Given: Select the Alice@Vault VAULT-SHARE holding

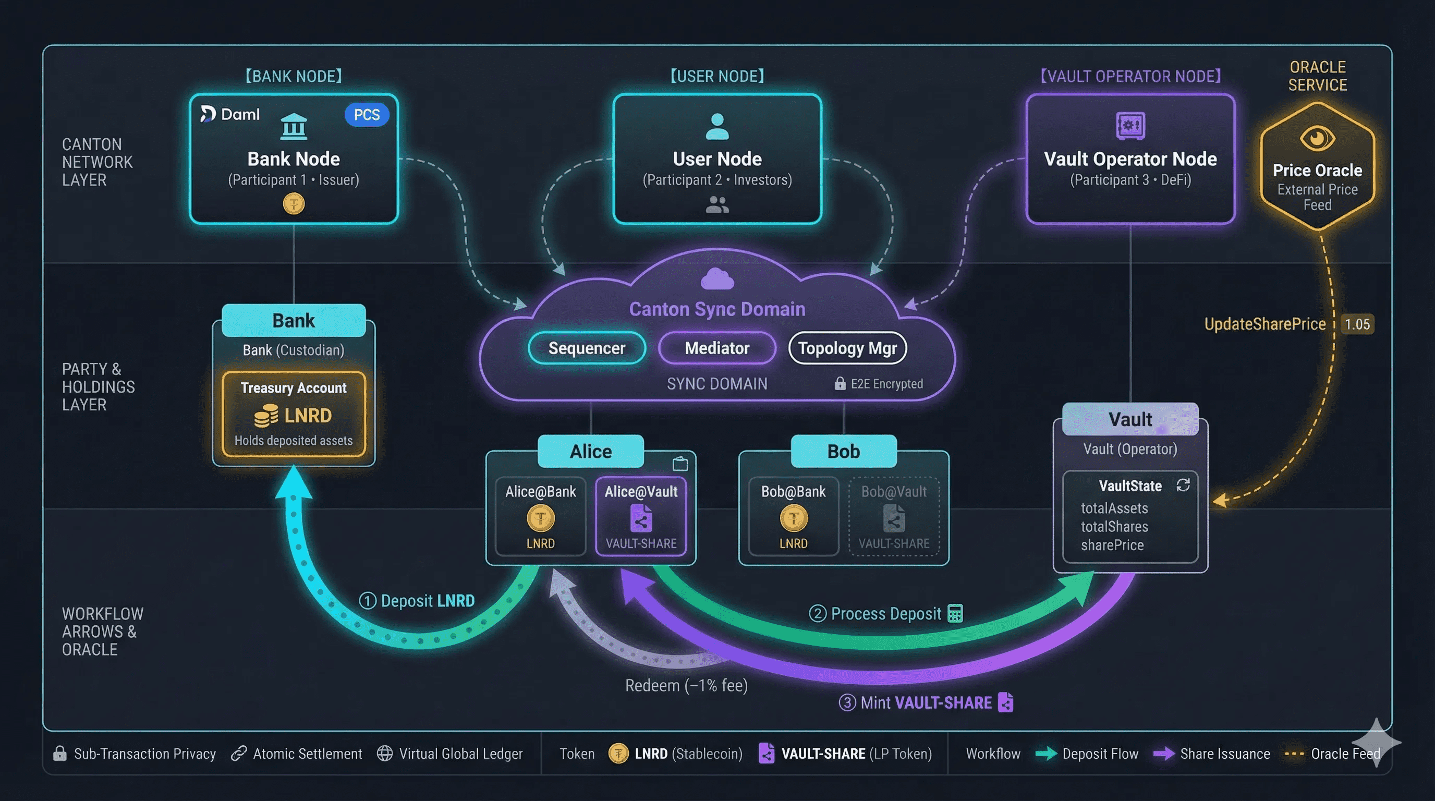Looking at the screenshot, I should pyautogui.click(x=641, y=516).
